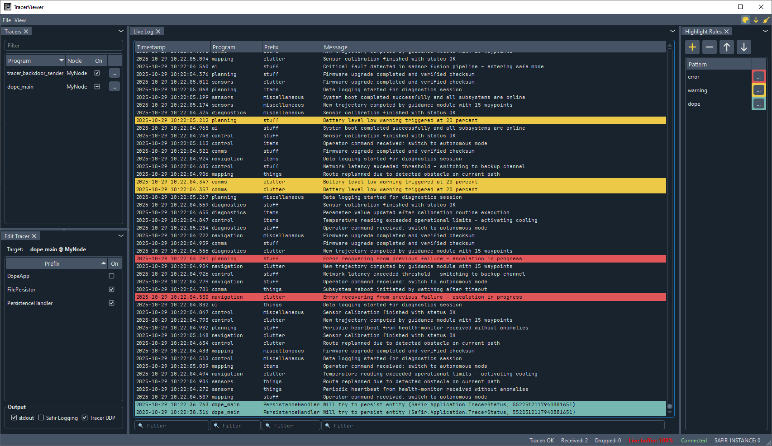Remove selected highlight rule using the minus icon
Image resolution: width=772 pixels, height=446 pixels.
point(709,47)
